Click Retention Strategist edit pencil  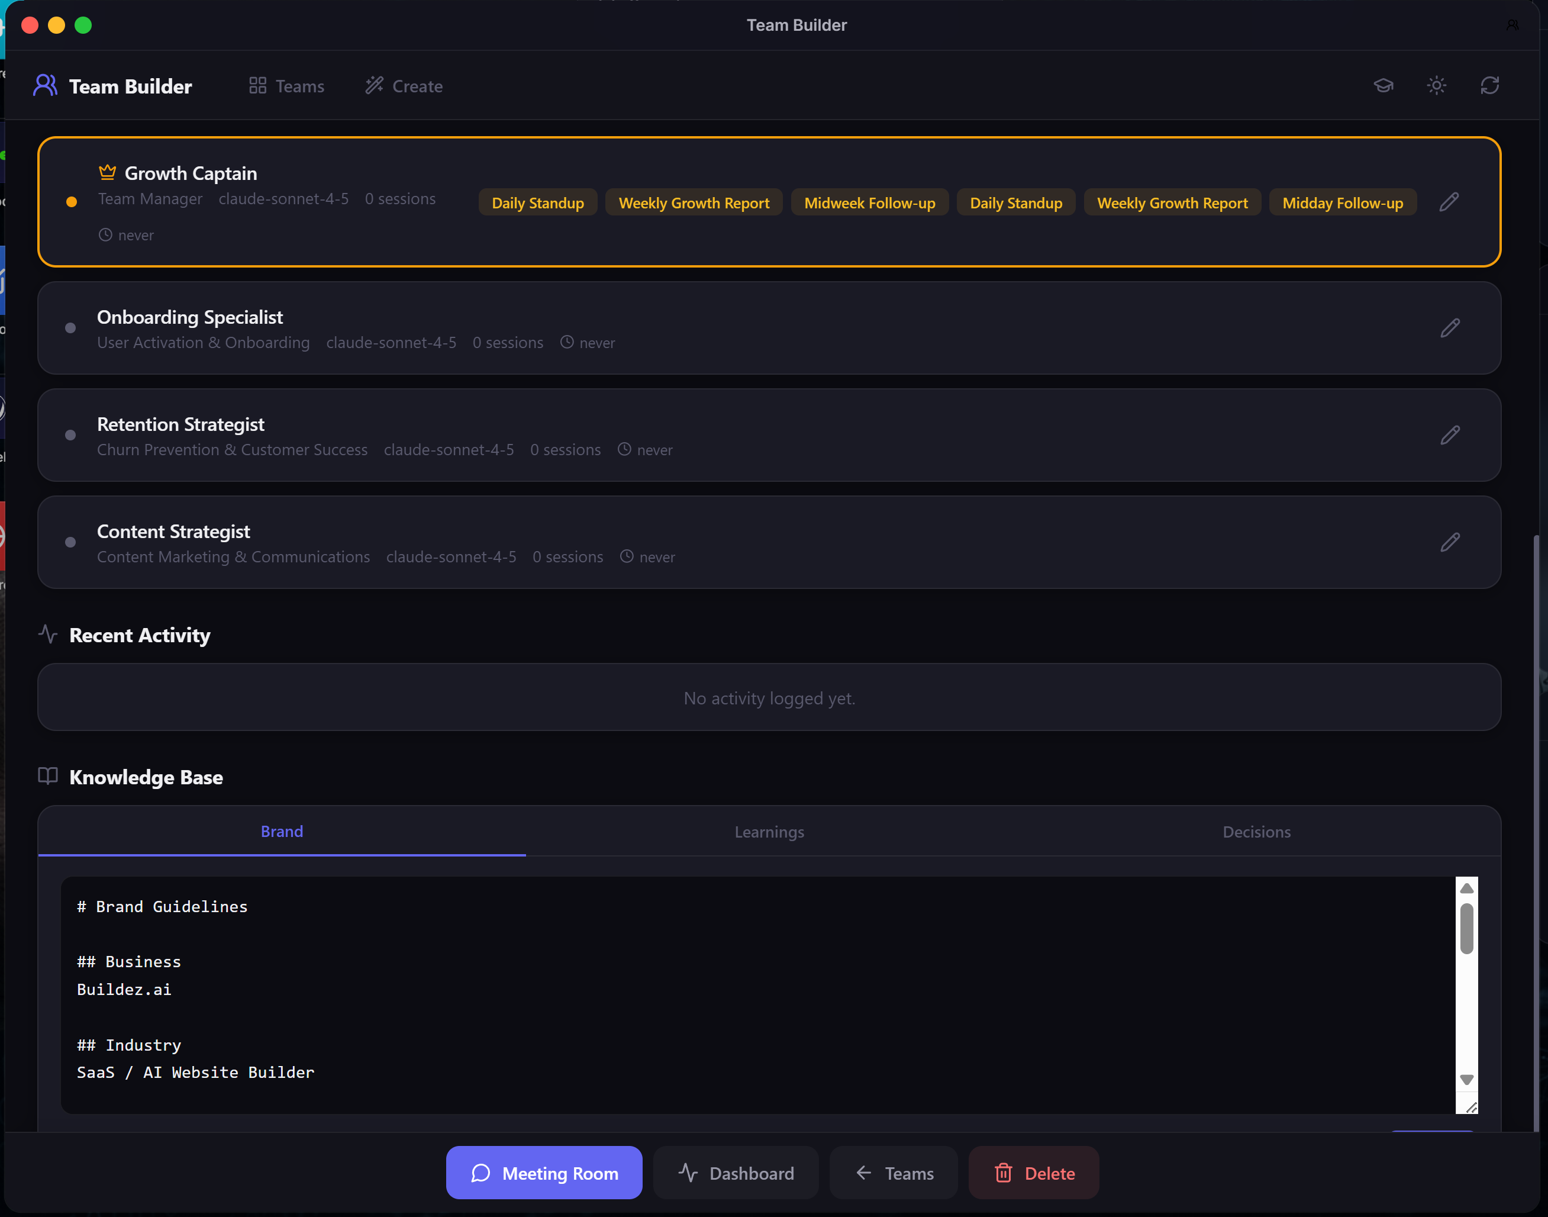(x=1450, y=435)
